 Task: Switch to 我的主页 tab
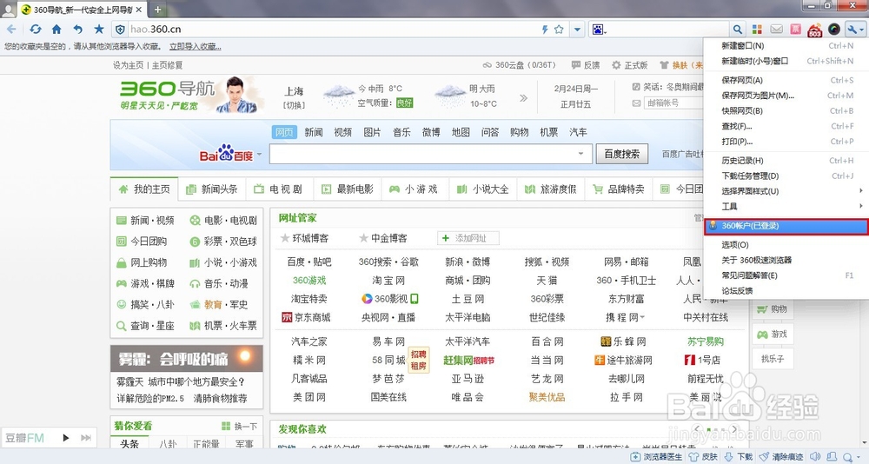point(144,189)
